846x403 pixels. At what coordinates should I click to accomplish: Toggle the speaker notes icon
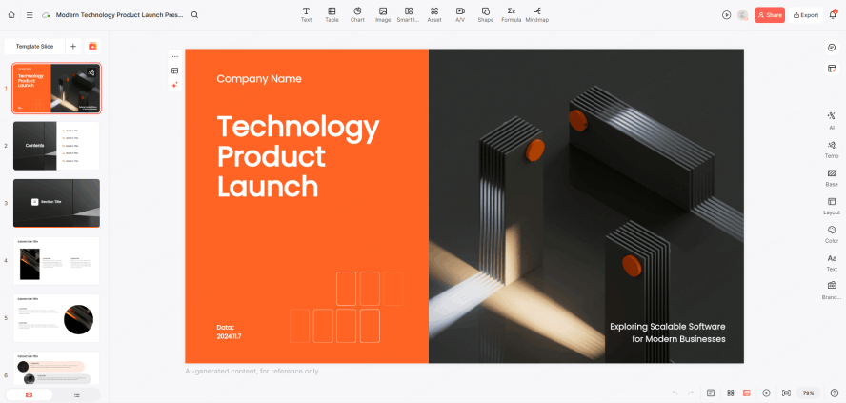(711, 393)
